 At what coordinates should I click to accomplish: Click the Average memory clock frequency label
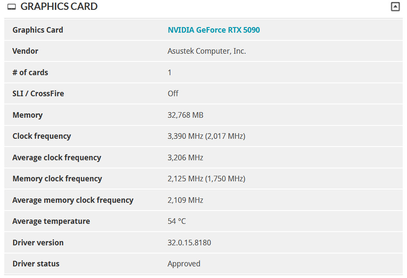[73, 200]
